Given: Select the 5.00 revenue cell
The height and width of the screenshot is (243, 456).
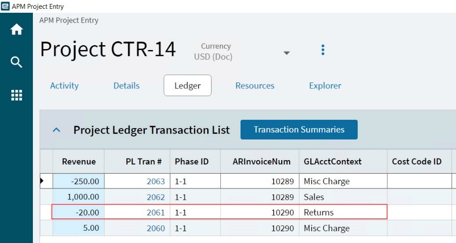Looking at the screenshot, I should pyautogui.click(x=79, y=228).
